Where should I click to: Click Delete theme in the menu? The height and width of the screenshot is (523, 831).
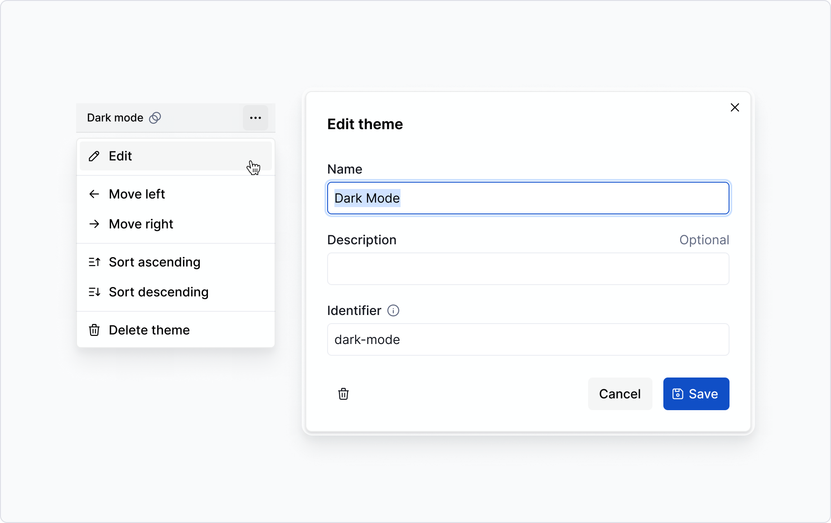(149, 330)
